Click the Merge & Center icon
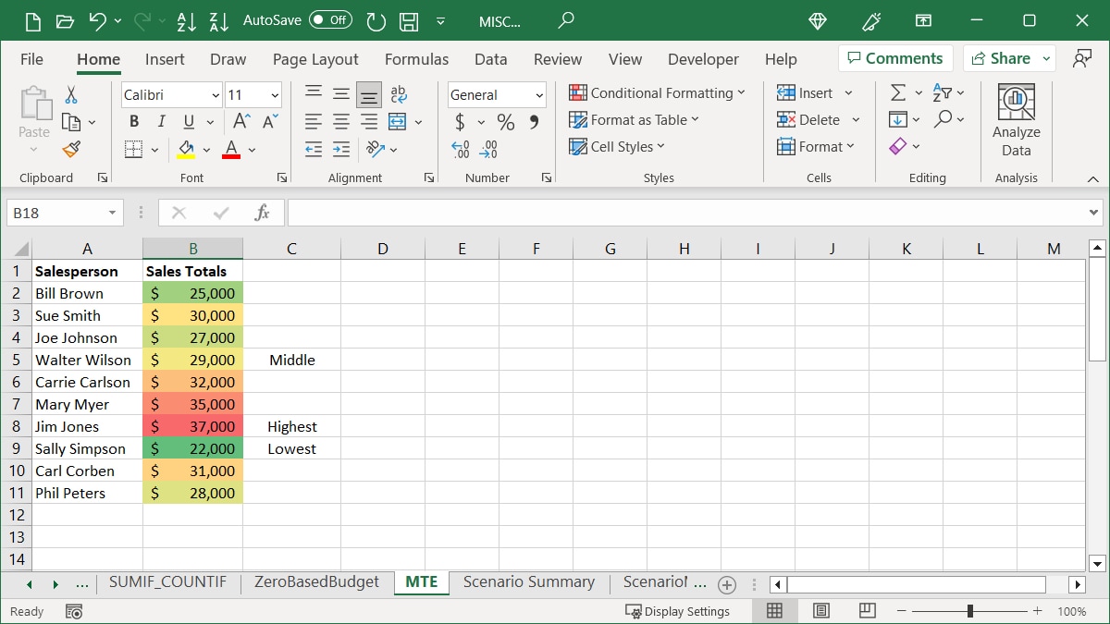The width and height of the screenshot is (1110, 624). pos(398,122)
